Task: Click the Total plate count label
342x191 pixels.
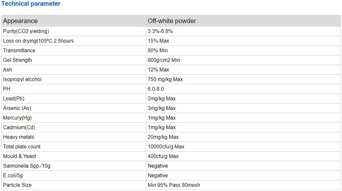Action: [22, 146]
